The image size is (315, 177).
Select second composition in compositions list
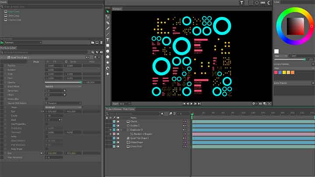[x=14, y=16]
